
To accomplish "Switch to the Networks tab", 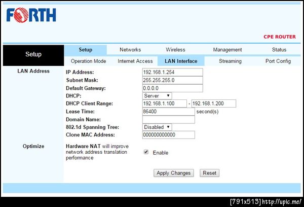I will (130, 50).
